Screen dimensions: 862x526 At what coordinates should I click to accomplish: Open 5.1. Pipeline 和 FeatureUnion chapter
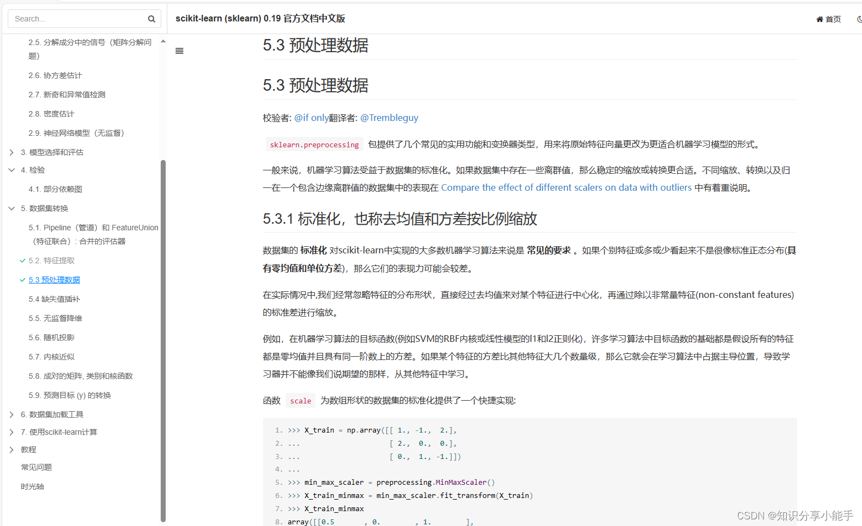(x=93, y=234)
